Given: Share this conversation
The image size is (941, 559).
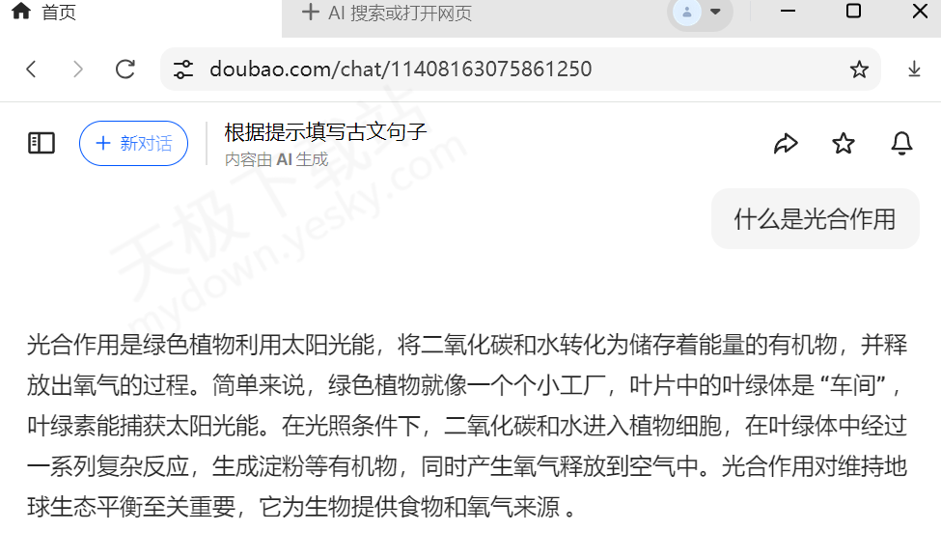Looking at the screenshot, I should point(786,143).
